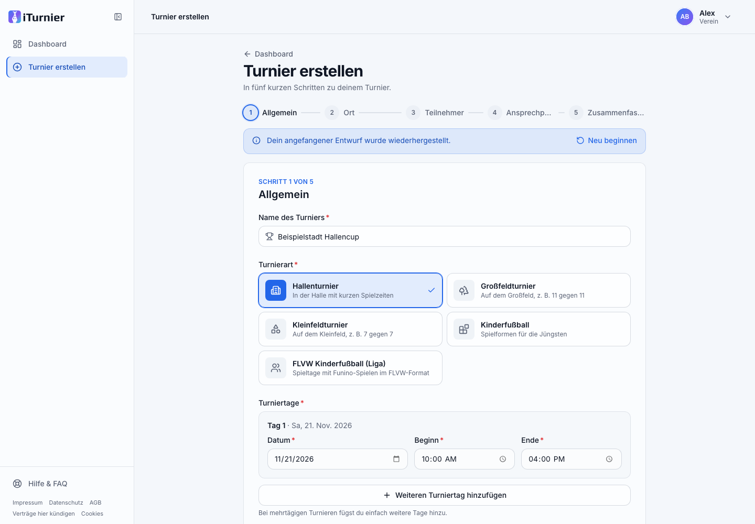Click the AB user avatar
755x524 pixels.
click(685, 17)
